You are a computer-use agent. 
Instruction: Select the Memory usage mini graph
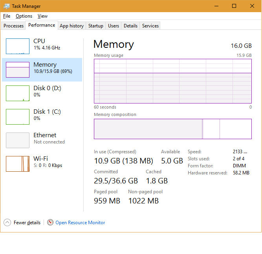tap(18, 70)
